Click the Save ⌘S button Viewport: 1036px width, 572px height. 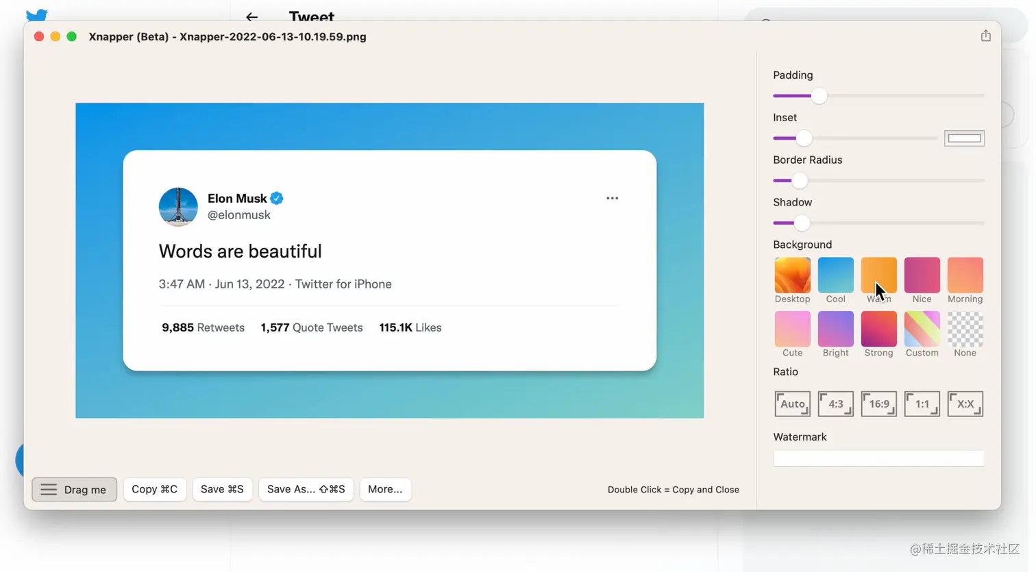point(222,489)
